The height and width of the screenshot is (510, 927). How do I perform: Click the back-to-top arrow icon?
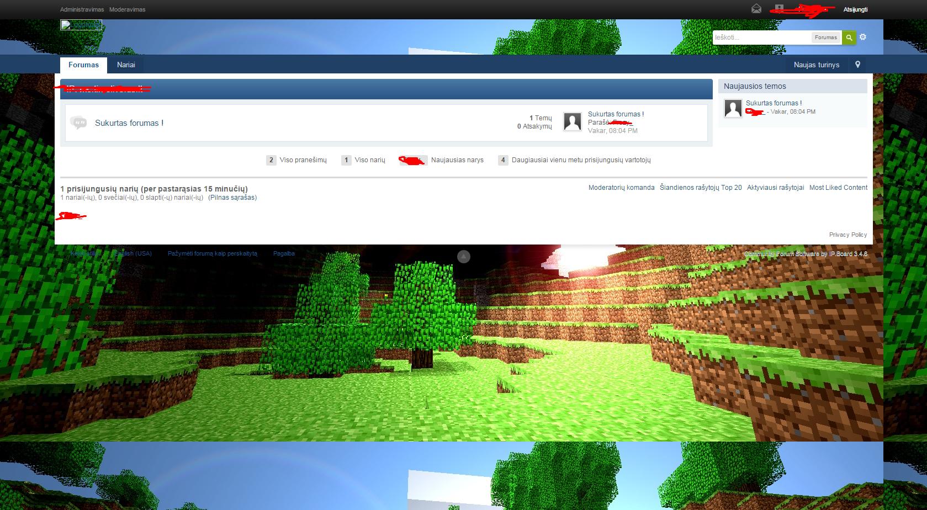(464, 256)
